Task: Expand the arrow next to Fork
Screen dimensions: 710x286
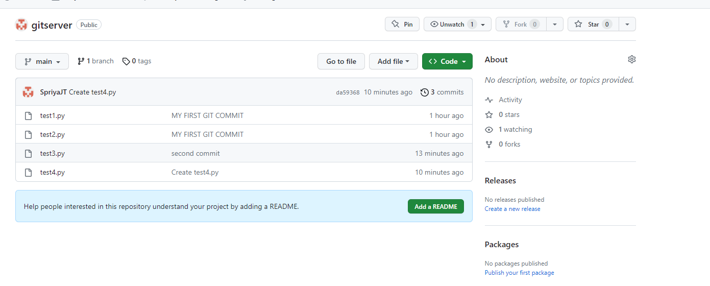Action: pyautogui.click(x=555, y=24)
